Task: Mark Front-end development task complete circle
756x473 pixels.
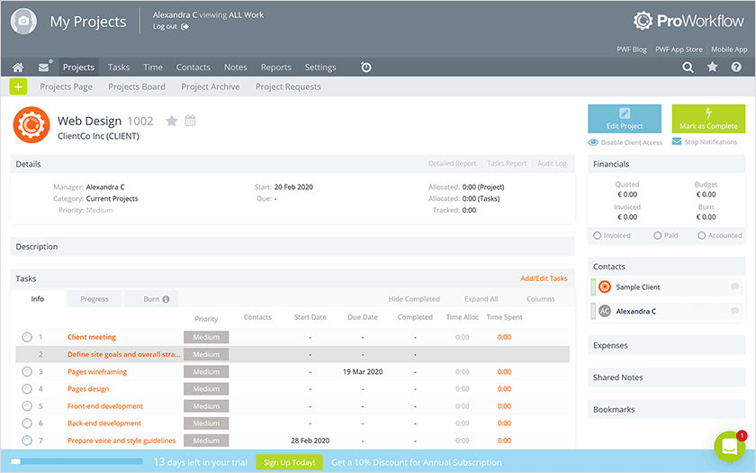Action: (27, 406)
